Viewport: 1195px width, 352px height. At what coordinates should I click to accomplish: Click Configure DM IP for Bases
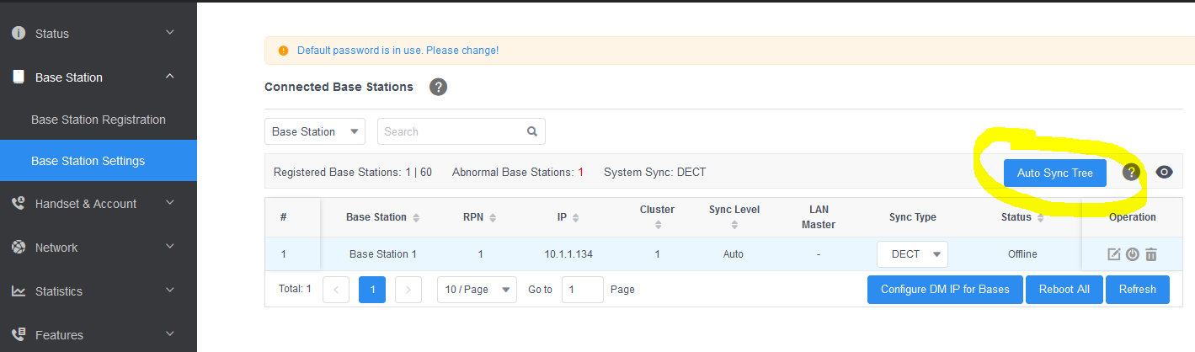[945, 289]
